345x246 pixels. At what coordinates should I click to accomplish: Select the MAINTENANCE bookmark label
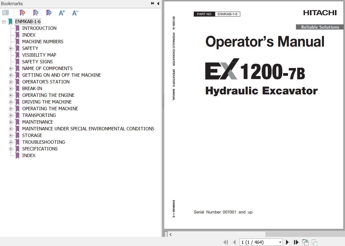point(37,122)
